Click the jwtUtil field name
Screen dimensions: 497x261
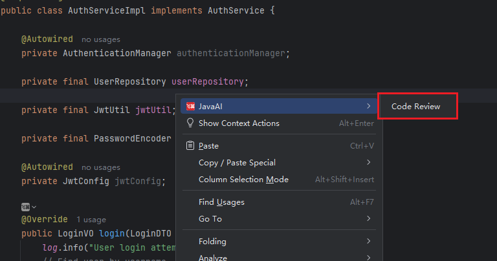click(153, 110)
